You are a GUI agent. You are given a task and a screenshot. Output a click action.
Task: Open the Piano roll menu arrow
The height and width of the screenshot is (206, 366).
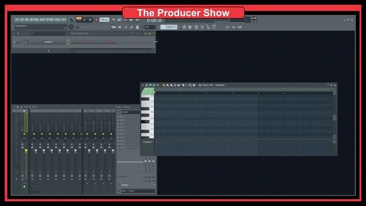[x=142, y=85]
